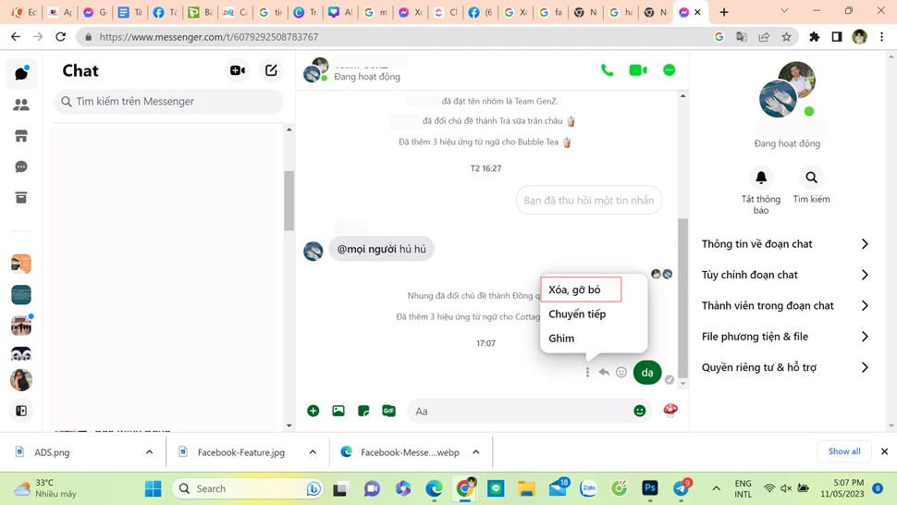This screenshot has height=505, width=897.
Task: Toggle conversation info with green dots icon
Action: click(x=669, y=70)
